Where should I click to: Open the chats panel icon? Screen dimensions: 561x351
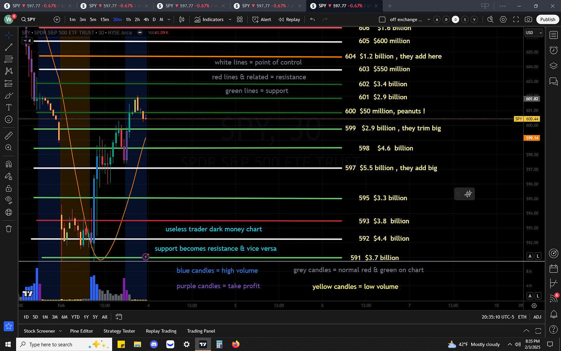[553, 81]
